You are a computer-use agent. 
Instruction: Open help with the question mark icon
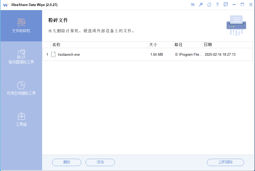(217, 5)
